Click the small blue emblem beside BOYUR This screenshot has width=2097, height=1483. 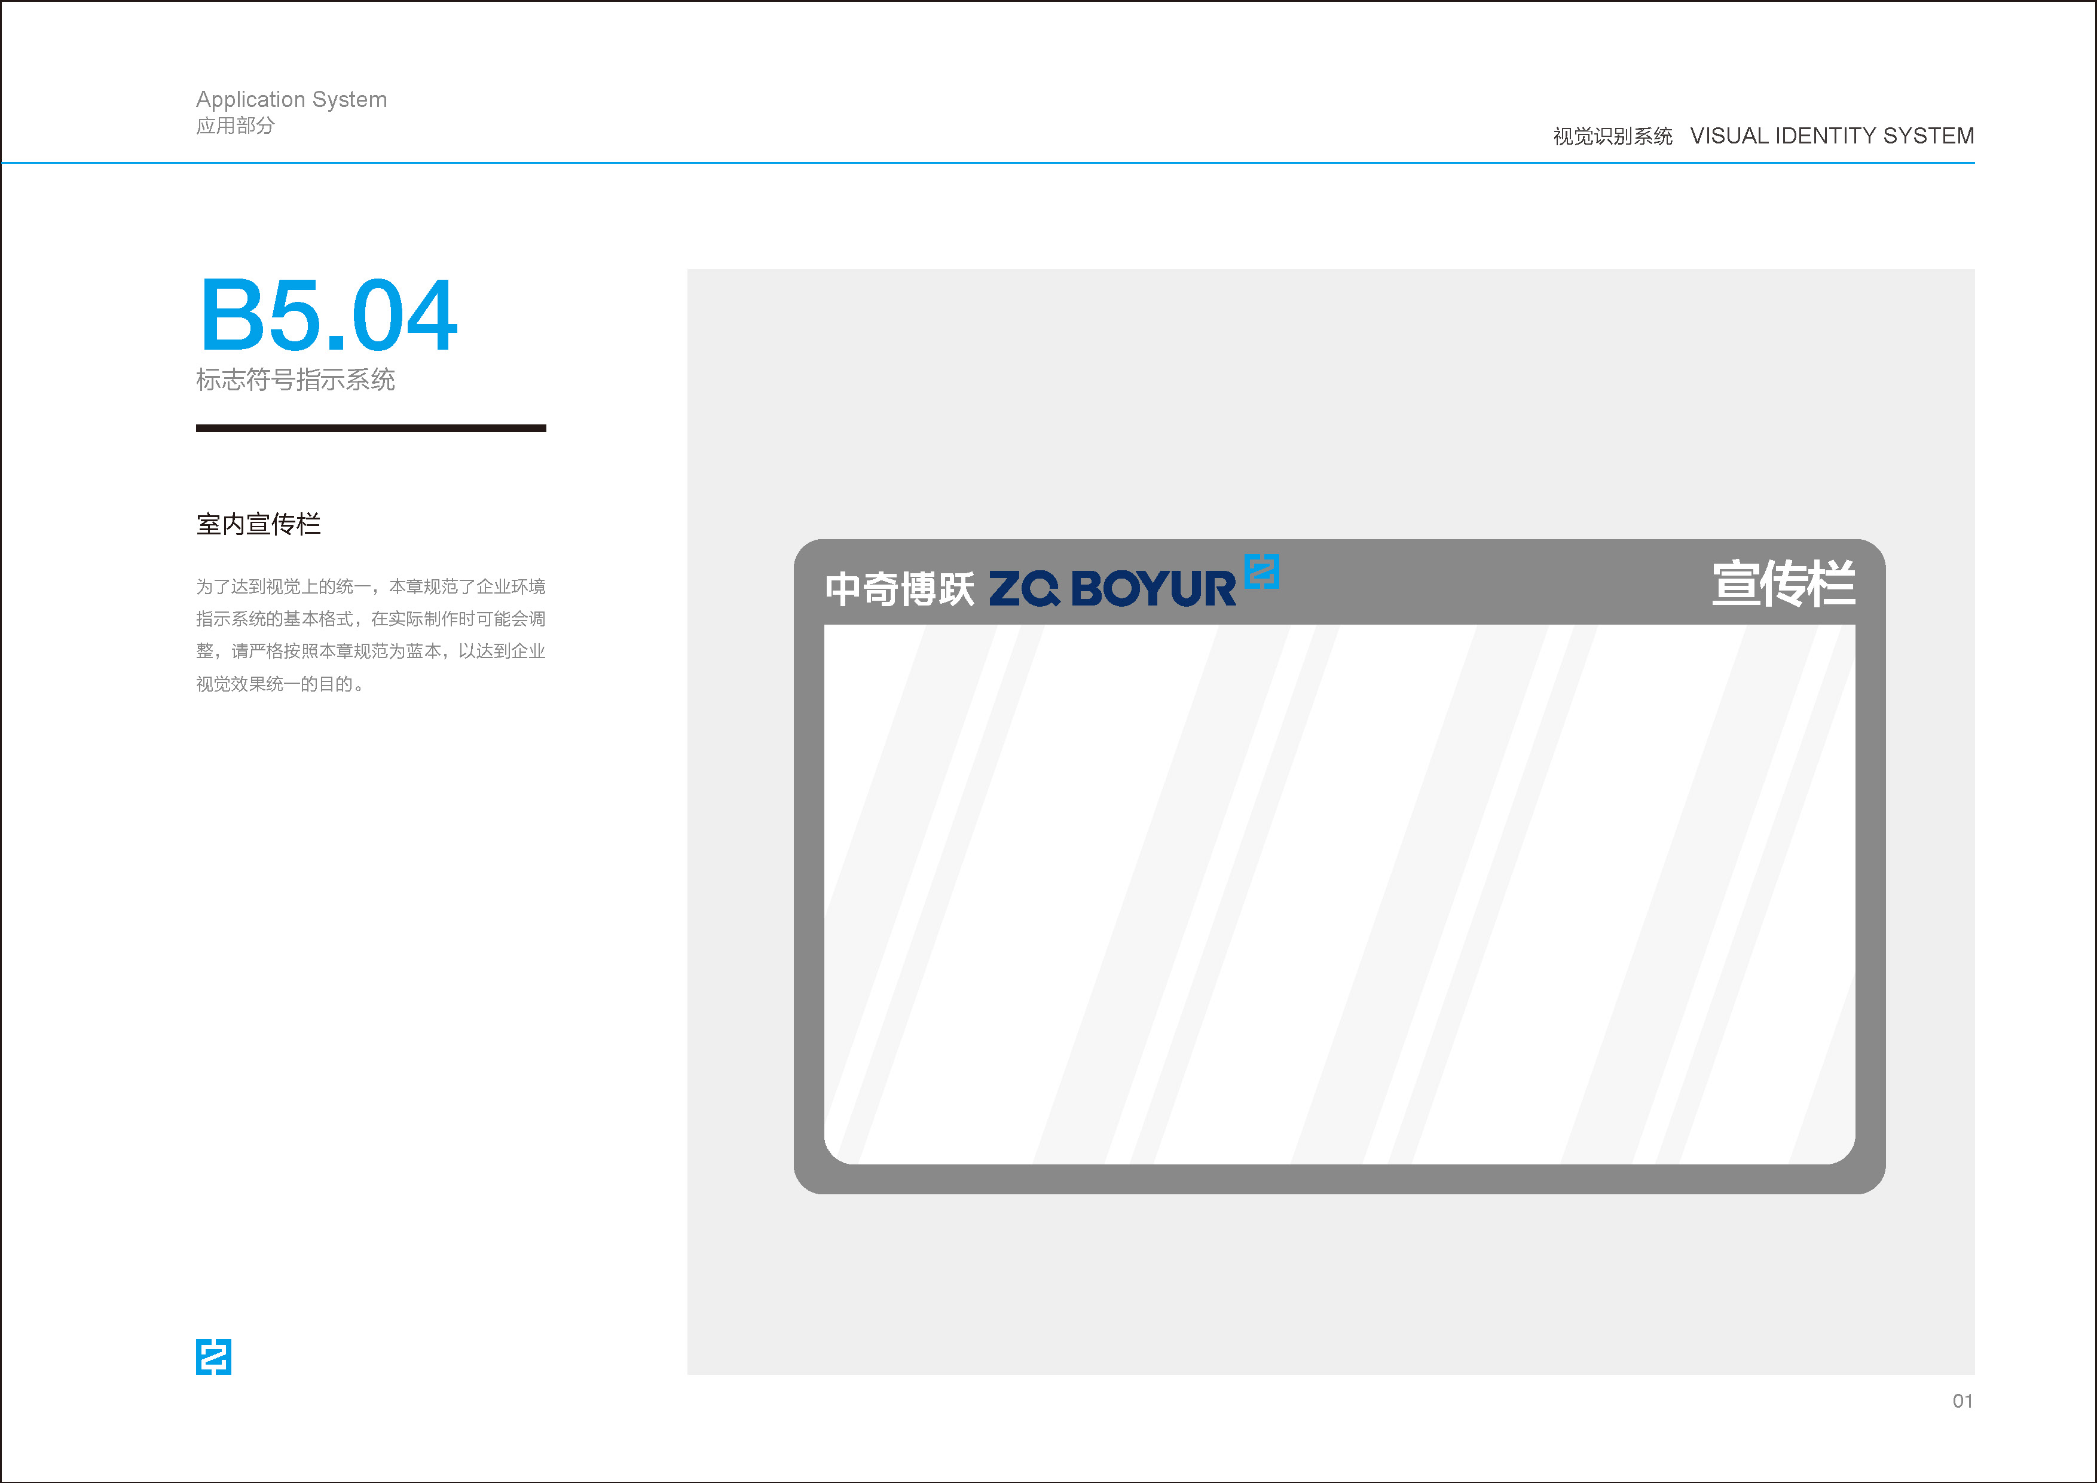point(1261,571)
